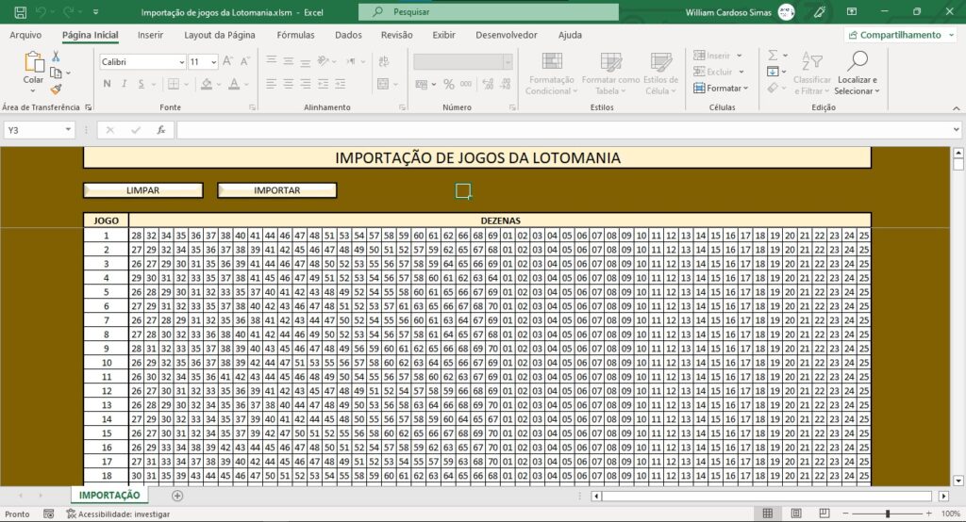This screenshot has height=522, width=966.
Task: Toggle bold (N) formatting
Action: click(x=108, y=84)
